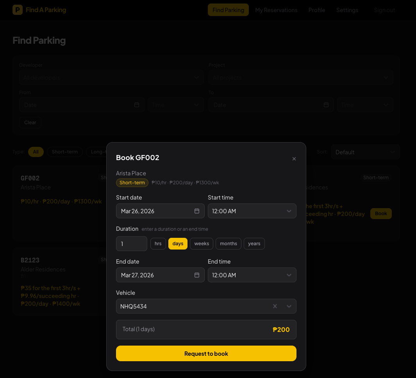Click Arista Place text in the dialog
Image resolution: width=416 pixels, height=378 pixels.
tap(131, 173)
